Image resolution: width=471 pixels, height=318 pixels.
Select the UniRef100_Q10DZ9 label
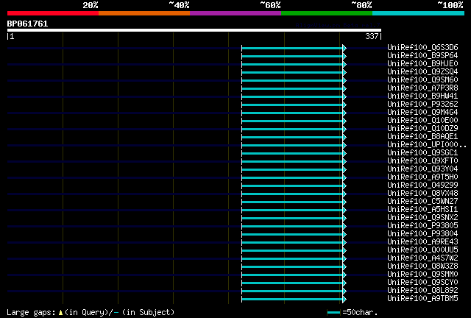pos(422,128)
